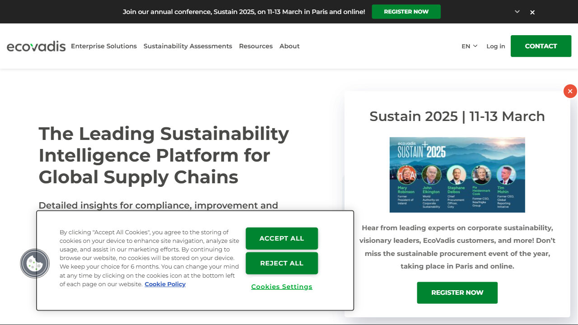Open the cookie preferences round icon
The height and width of the screenshot is (325, 578).
tap(35, 264)
